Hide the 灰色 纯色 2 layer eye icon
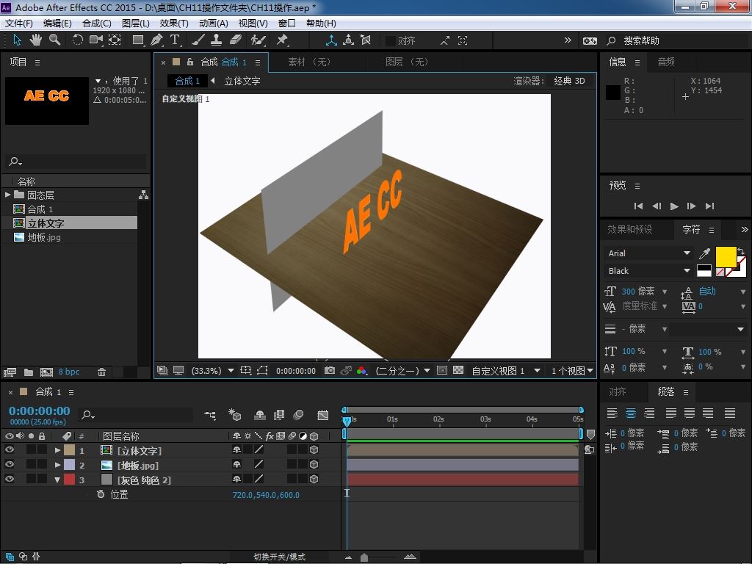 pos(9,479)
